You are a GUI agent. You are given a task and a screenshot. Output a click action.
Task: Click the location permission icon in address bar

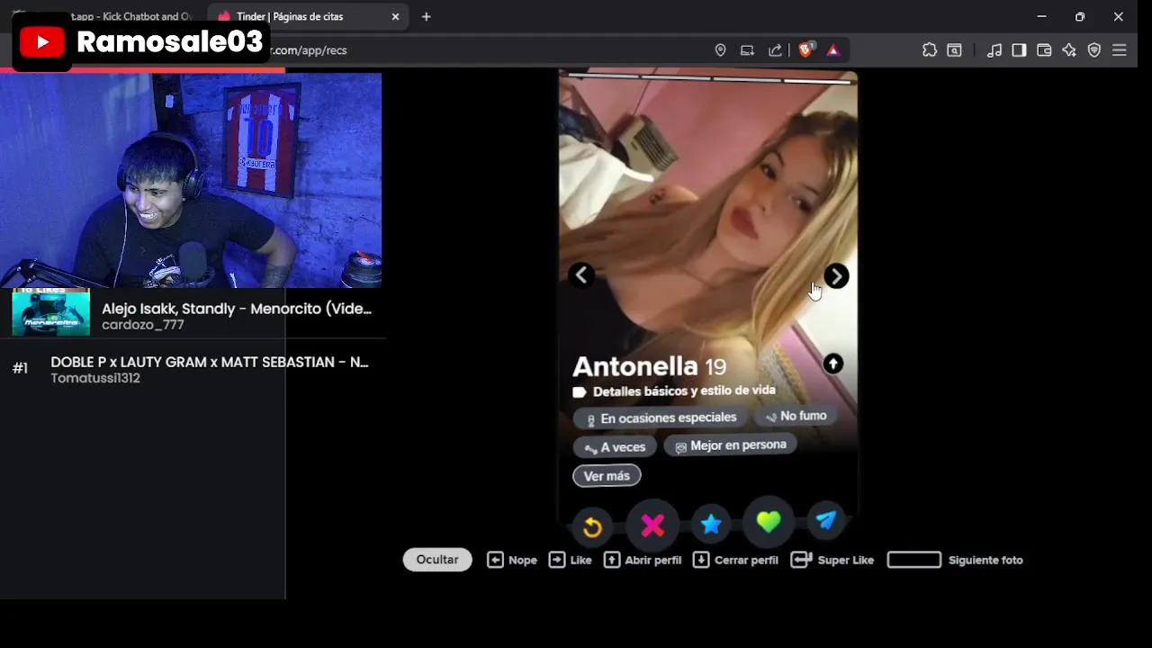pyautogui.click(x=720, y=50)
